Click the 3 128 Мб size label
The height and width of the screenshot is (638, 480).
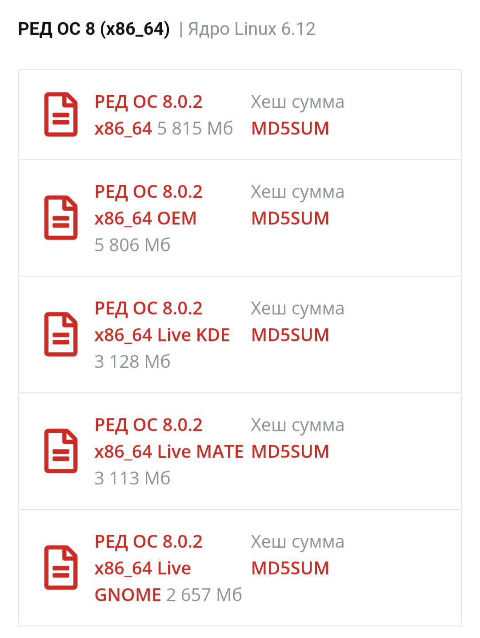[x=132, y=362]
